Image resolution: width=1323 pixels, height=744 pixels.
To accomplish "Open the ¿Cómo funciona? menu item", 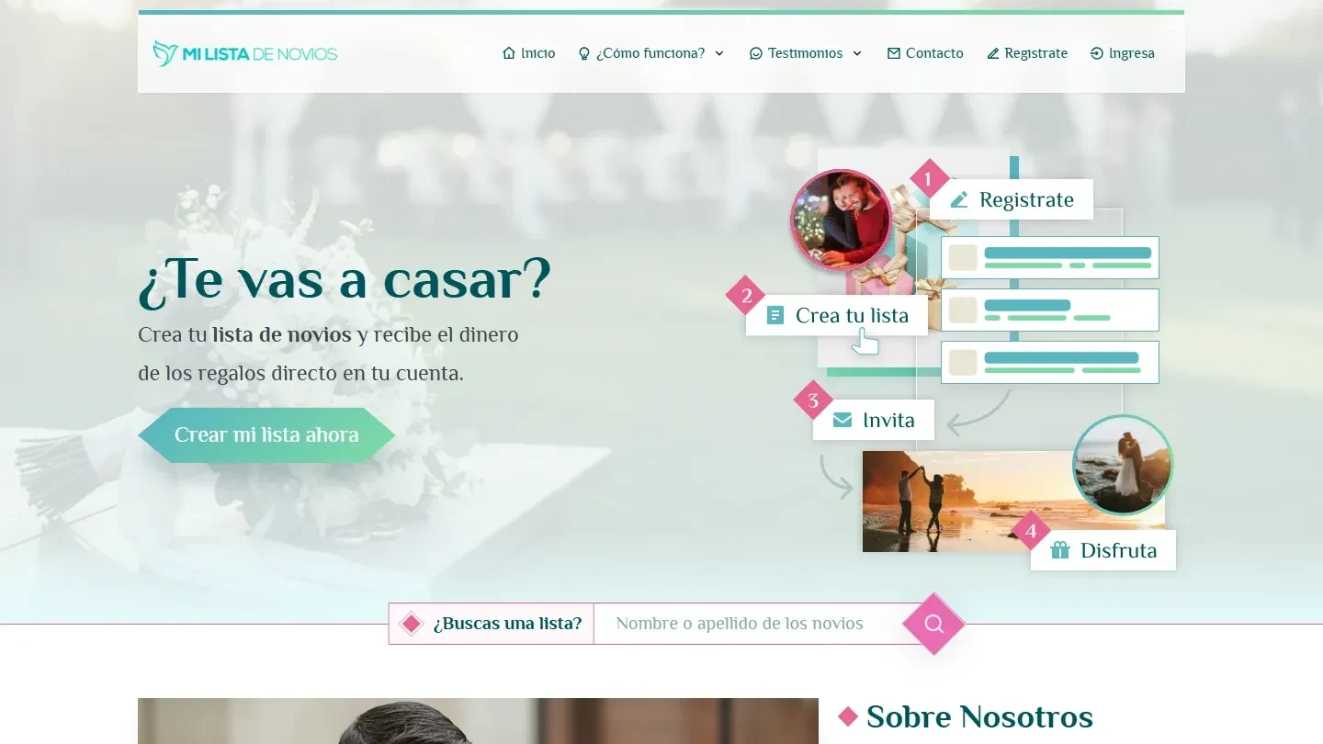I will [x=650, y=53].
